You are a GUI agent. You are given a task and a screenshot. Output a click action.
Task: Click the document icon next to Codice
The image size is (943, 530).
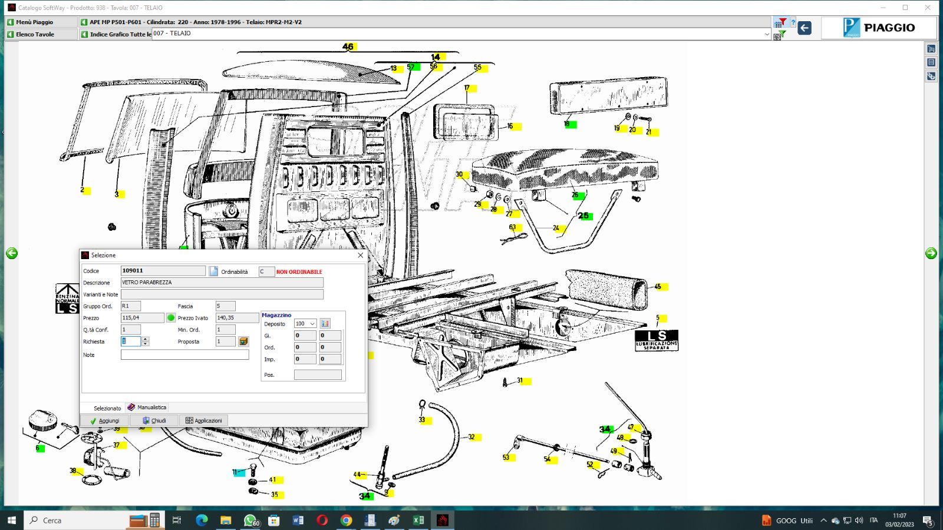(x=213, y=271)
